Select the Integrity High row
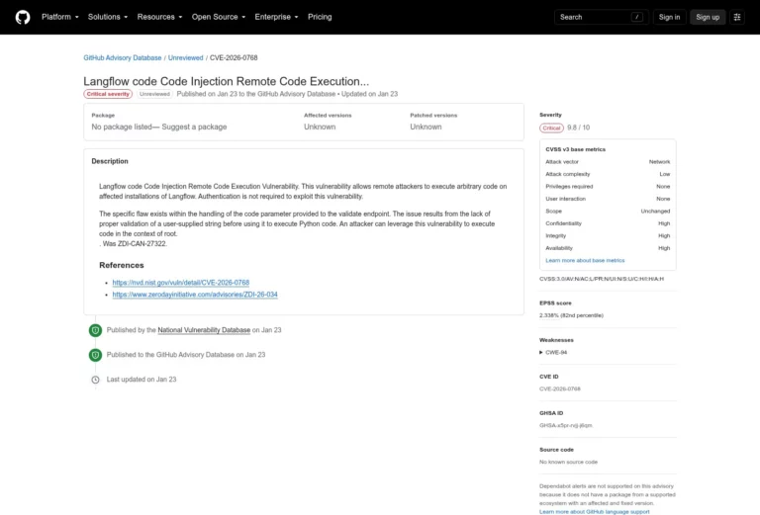The height and width of the screenshot is (515, 760). pos(608,235)
